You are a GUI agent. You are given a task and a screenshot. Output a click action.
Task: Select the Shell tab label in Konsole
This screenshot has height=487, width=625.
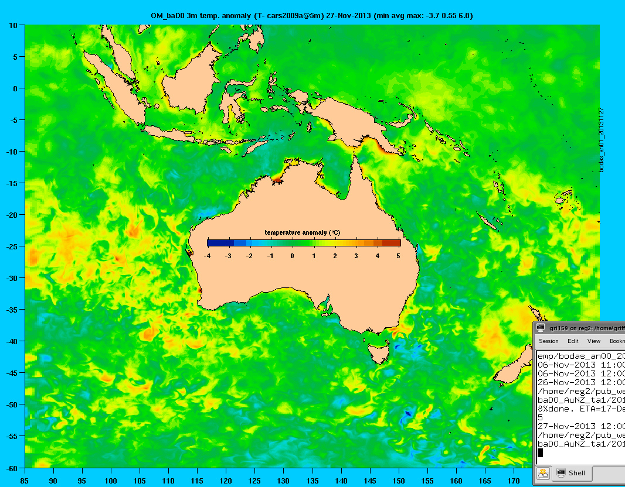click(577, 473)
